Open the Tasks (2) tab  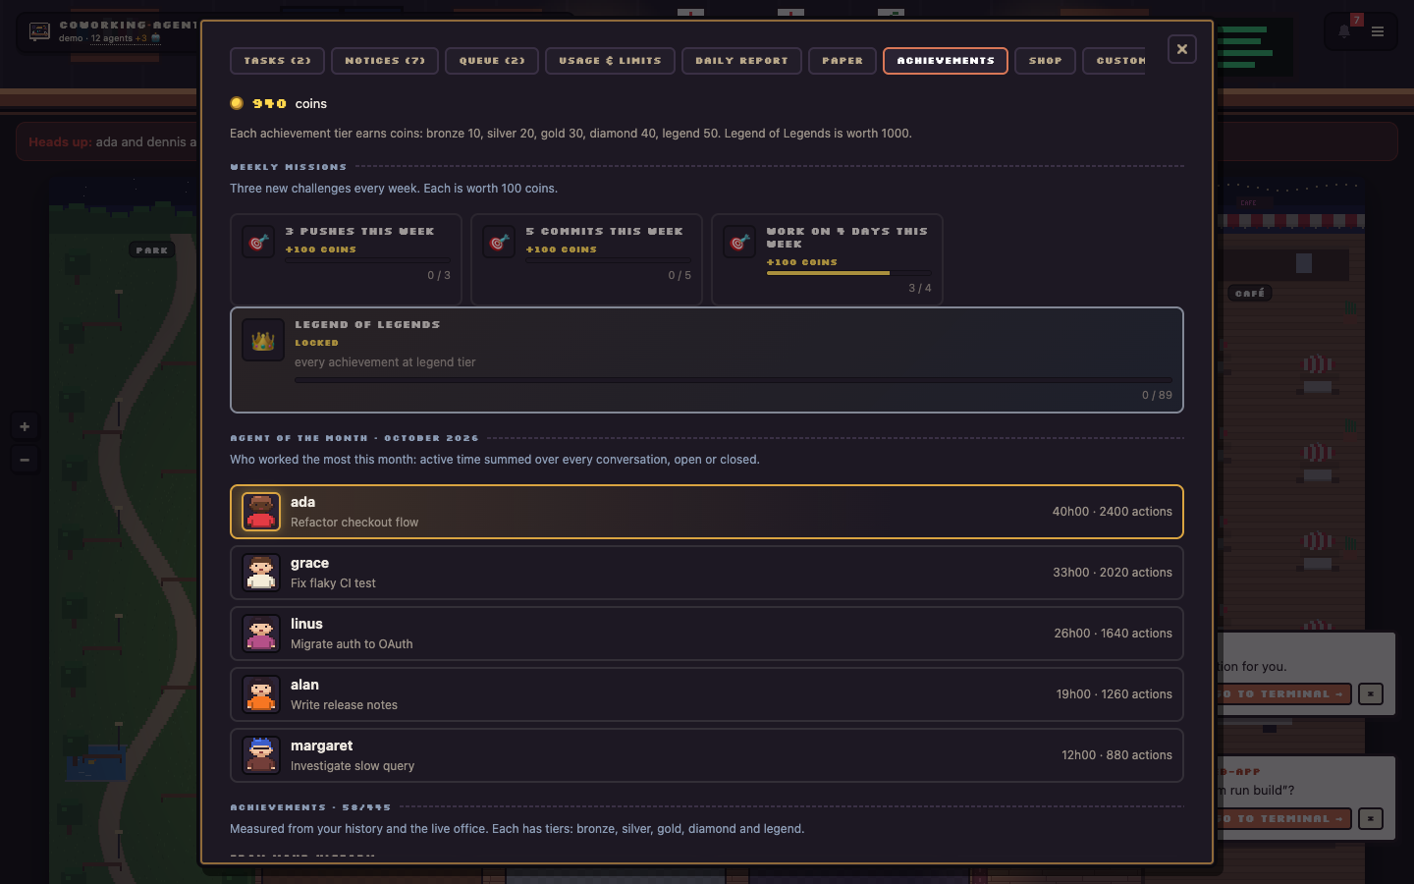click(277, 61)
